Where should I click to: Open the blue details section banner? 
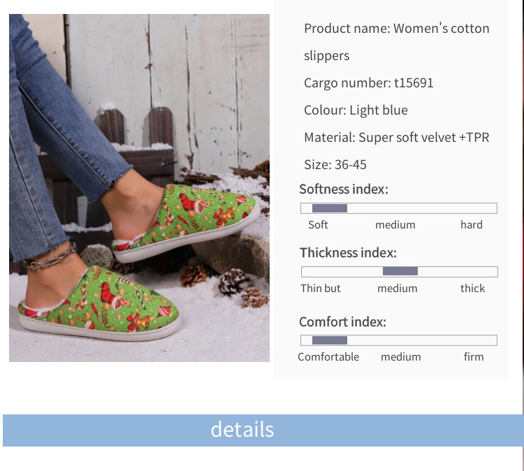262,430
